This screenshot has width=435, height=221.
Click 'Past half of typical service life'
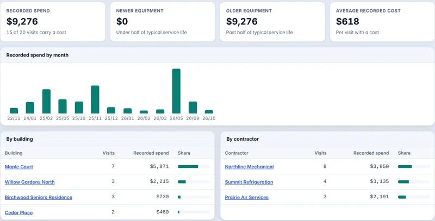[259, 33]
